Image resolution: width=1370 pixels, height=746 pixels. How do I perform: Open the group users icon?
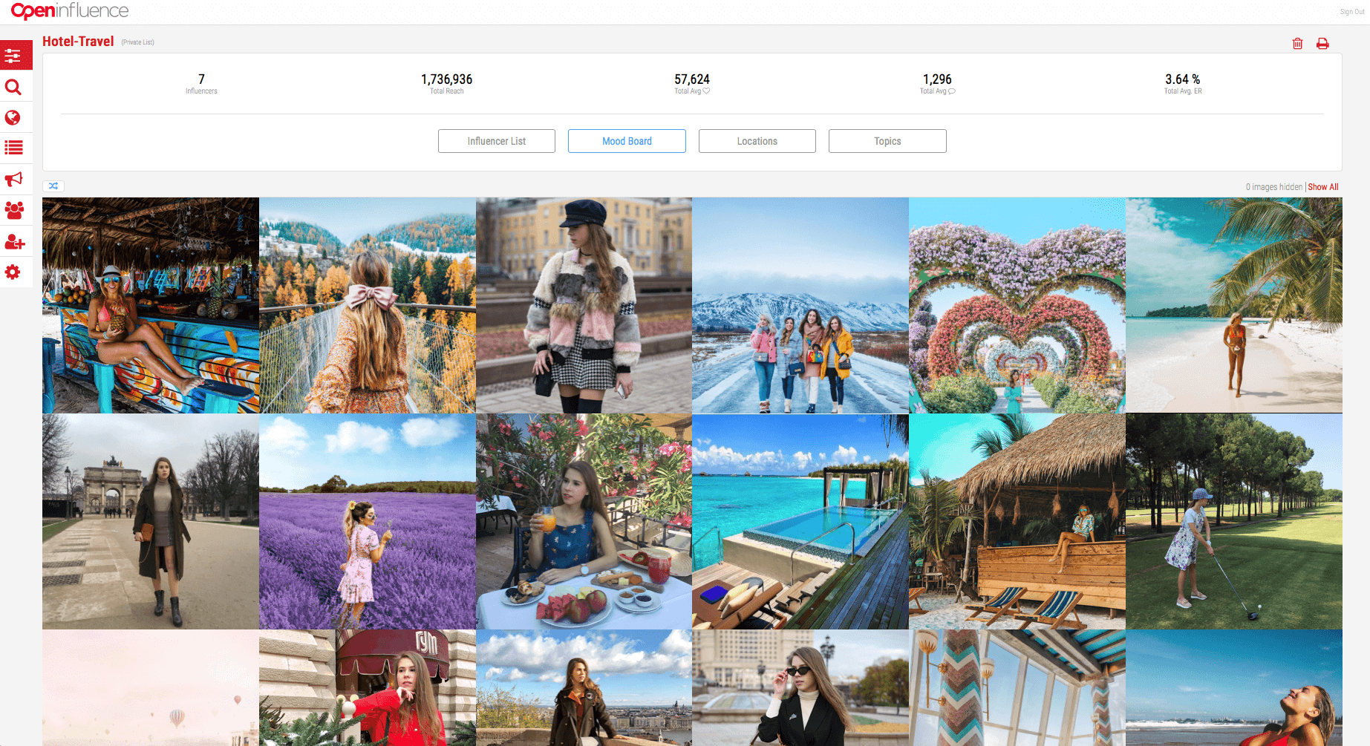[x=14, y=210]
